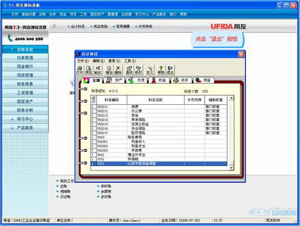The height and width of the screenshot is (226, 300).
Task: Click the 输出 export toolbar icon
Action: (97, 70)
